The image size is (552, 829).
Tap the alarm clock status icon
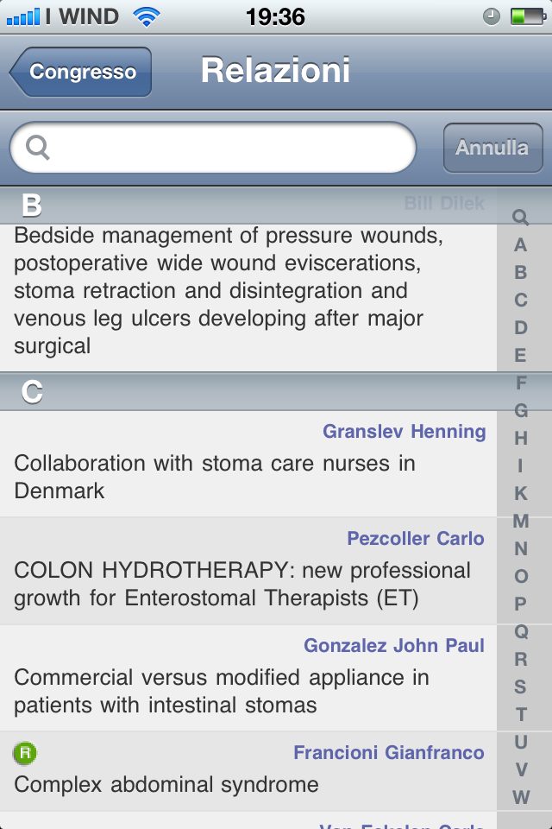click(x=492, y=16)
